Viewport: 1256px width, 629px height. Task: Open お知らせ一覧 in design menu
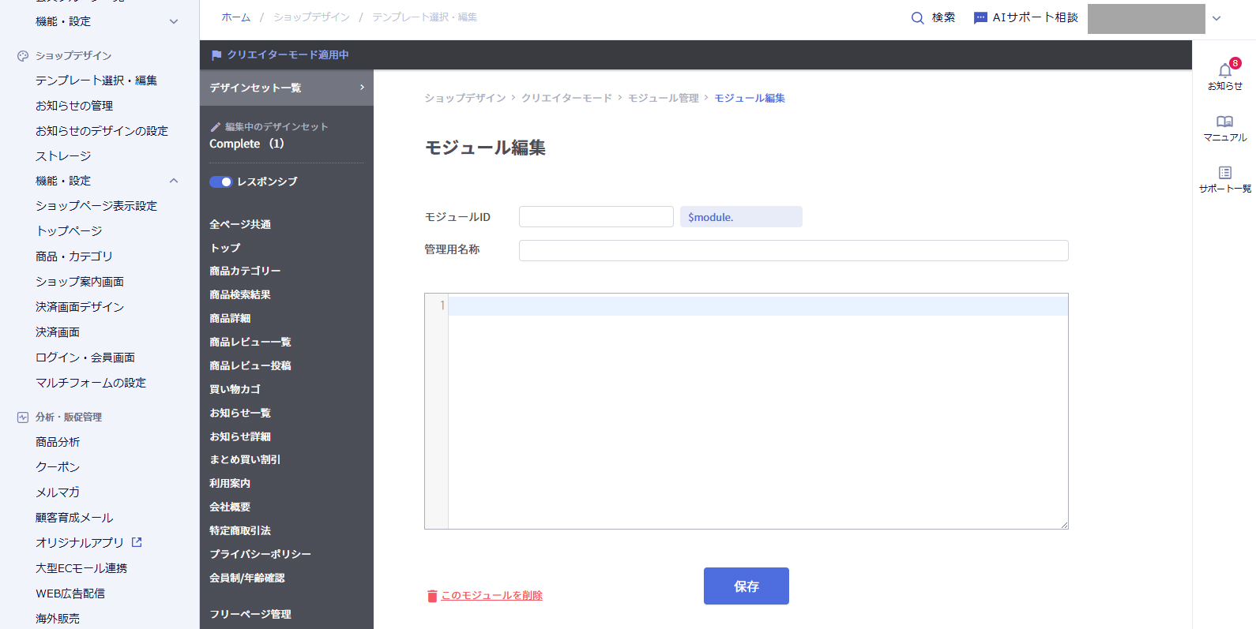[240, 413]
